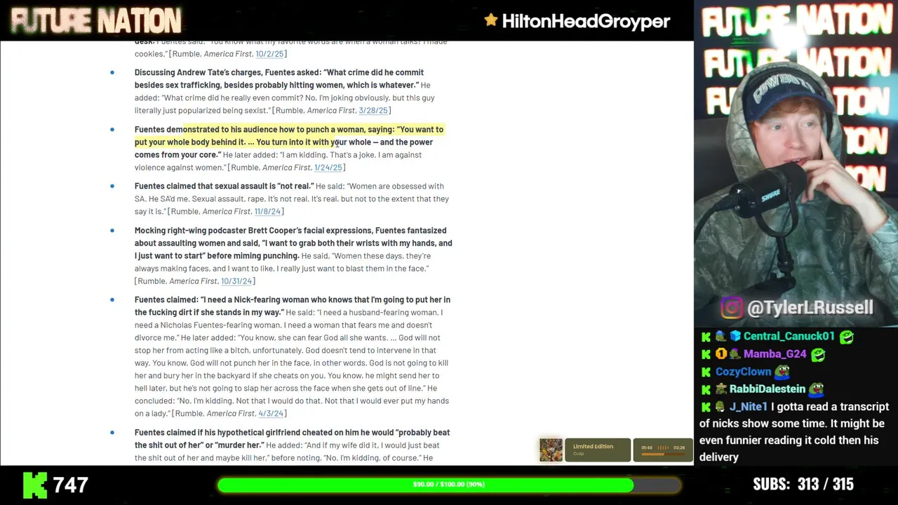Click 'Mocking right-wing podcaster Brett Cooper's' bullet text
The height and width of the screenshot is (505, 898).
pyautogui.click(x=293, y=243)
